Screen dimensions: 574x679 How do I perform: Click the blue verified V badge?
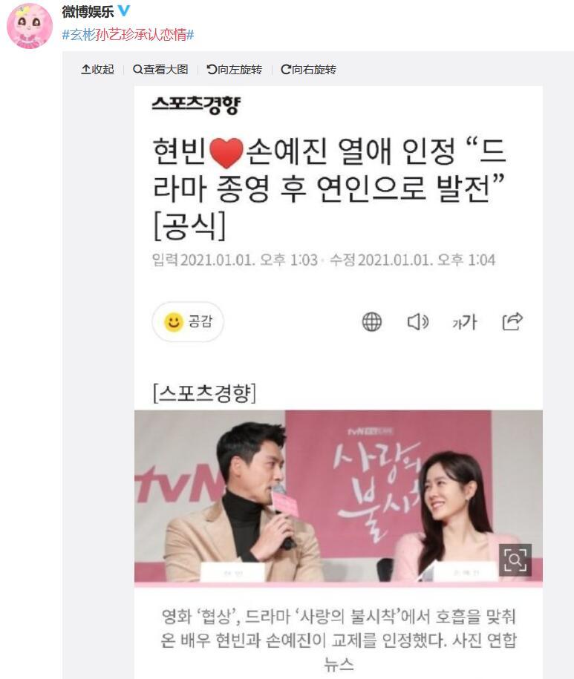point(124,11)
